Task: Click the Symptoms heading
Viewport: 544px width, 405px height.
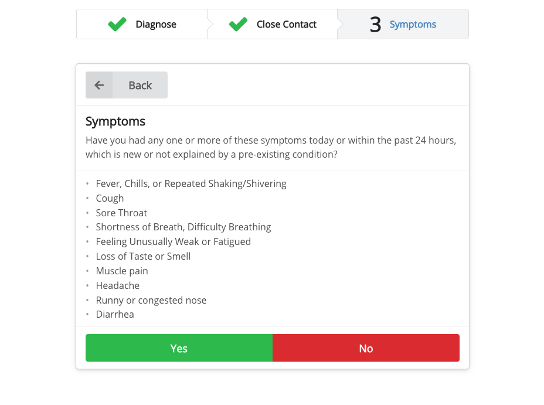Action: (x=115, y=121)
